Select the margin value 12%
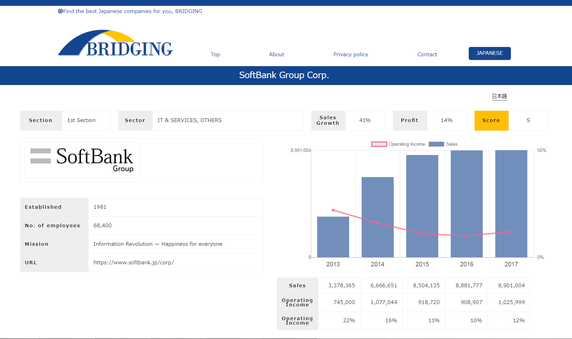 (x=519, y=320)
